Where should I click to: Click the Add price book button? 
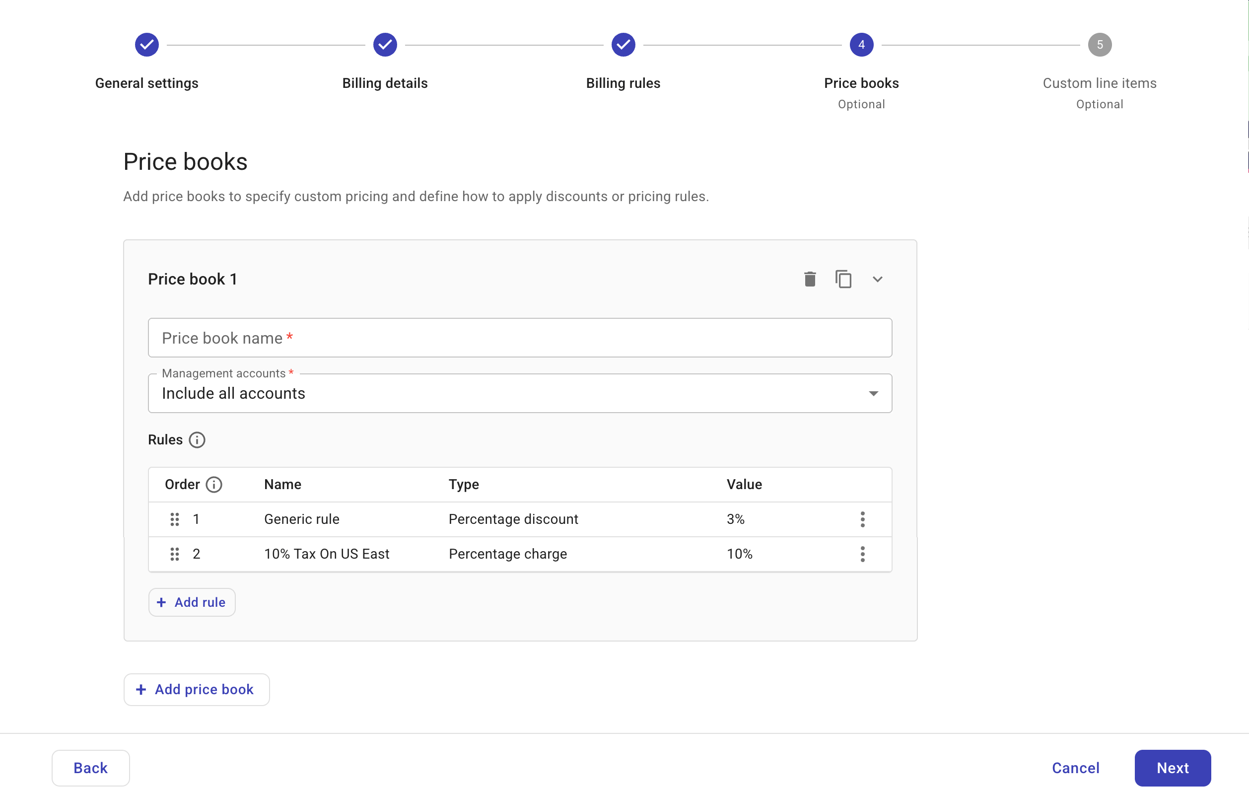click(197, 689)
